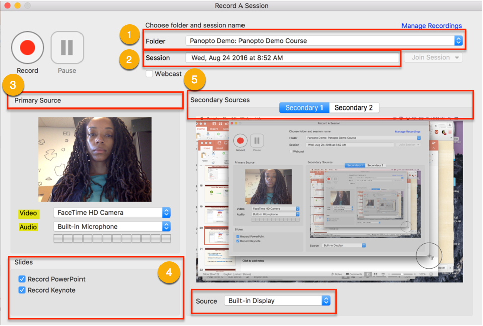Close the Record A Session window

click(7, 5)
